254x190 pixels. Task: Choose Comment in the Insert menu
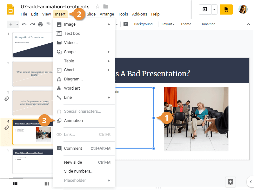click(84, 148)
